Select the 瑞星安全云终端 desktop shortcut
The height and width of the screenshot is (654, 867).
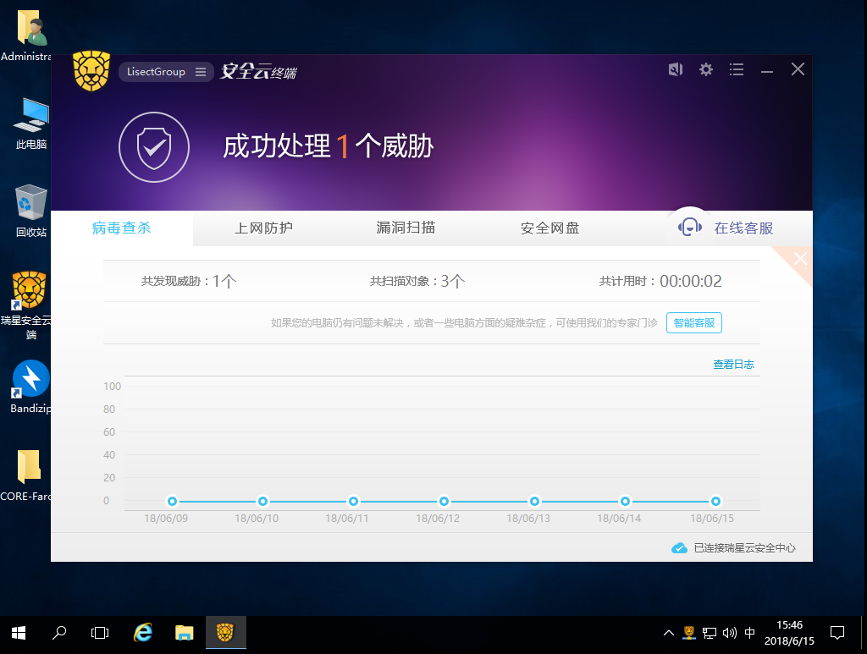pos(29,306)
